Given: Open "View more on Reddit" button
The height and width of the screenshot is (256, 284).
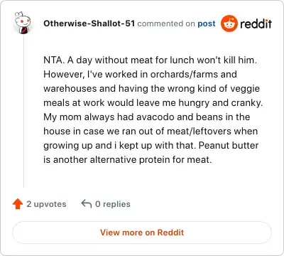Looking at the screenshot, I should point(142,233).
